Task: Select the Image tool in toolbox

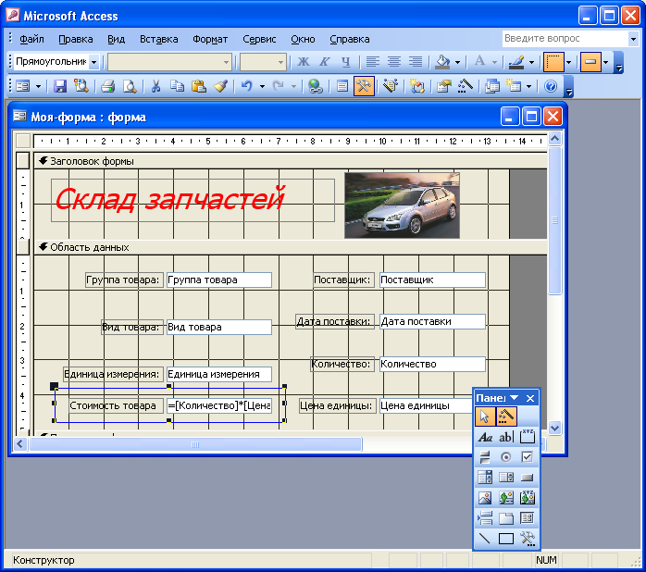Action: point(485,498)
